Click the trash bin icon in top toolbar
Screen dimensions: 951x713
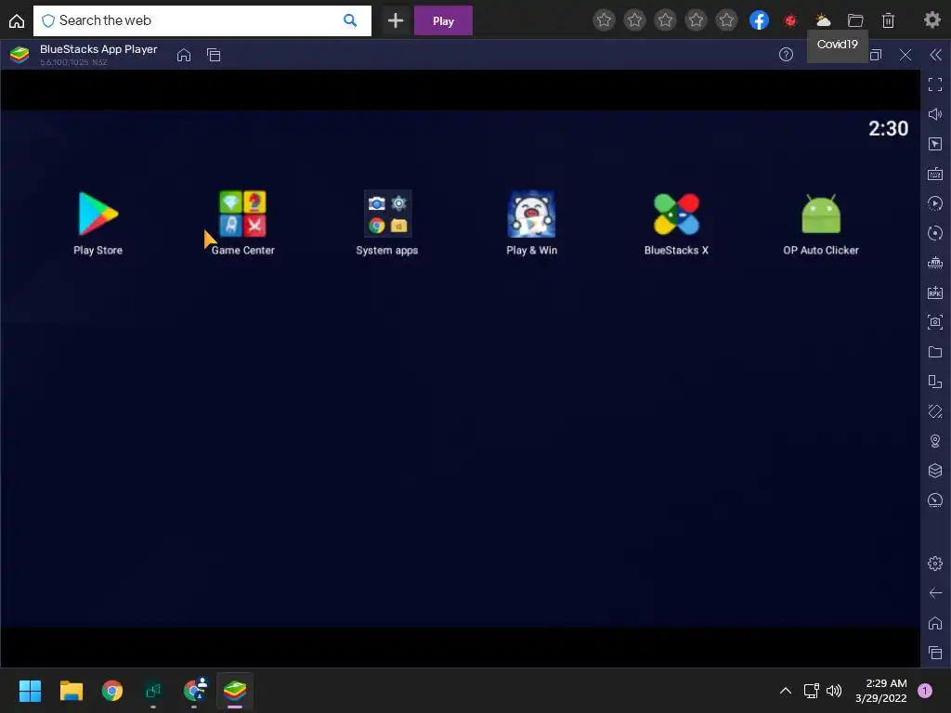888,20
